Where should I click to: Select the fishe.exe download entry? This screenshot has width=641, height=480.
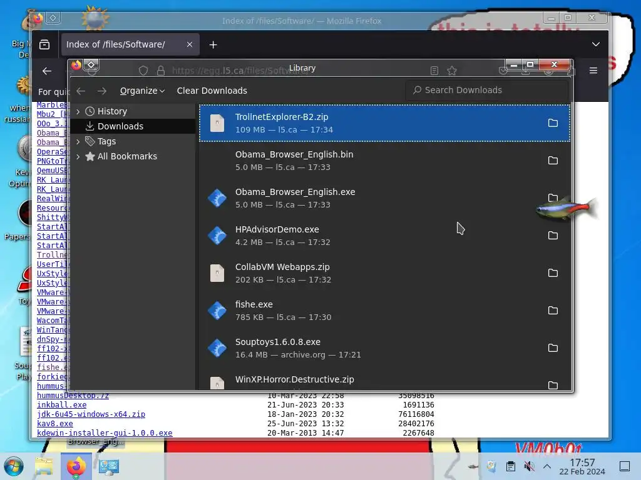[384, 311]
